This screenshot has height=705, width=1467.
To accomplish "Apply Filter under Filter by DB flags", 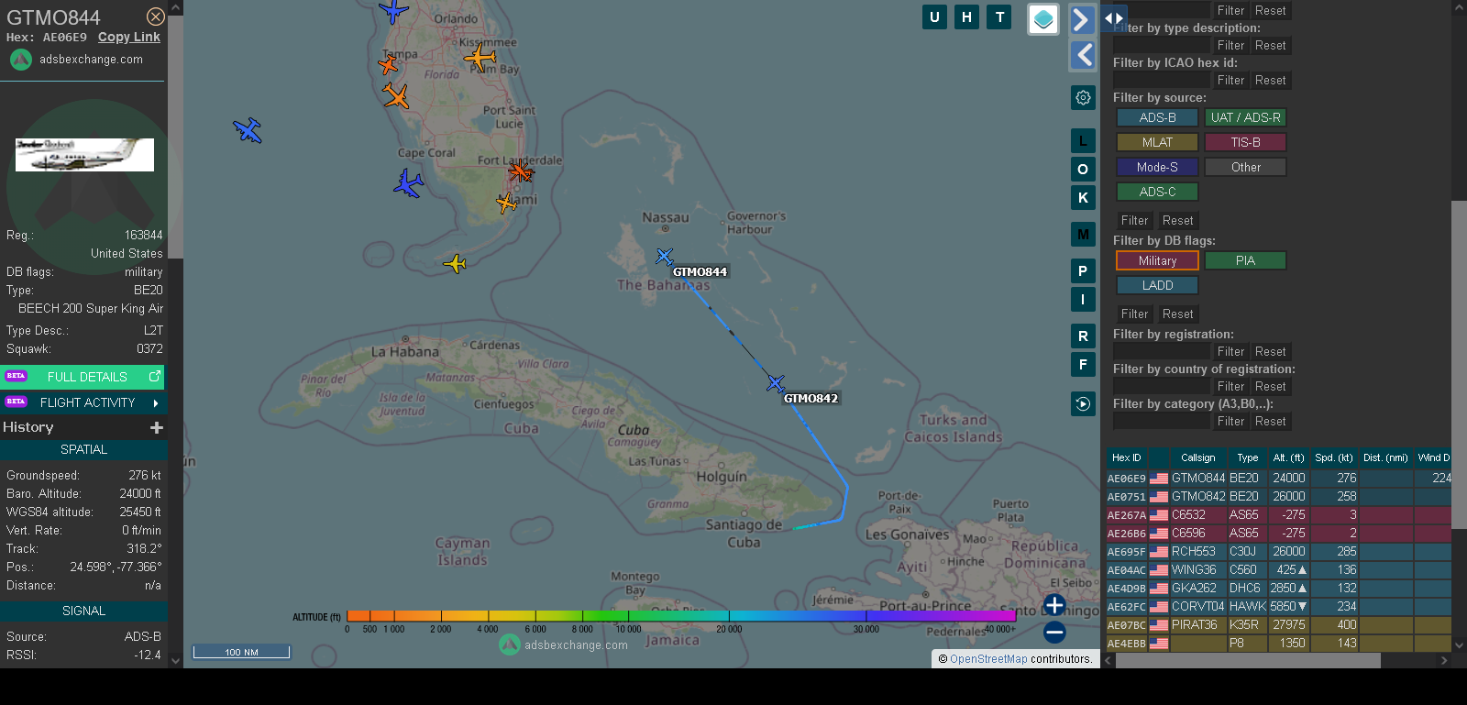I will [1134, 314].
